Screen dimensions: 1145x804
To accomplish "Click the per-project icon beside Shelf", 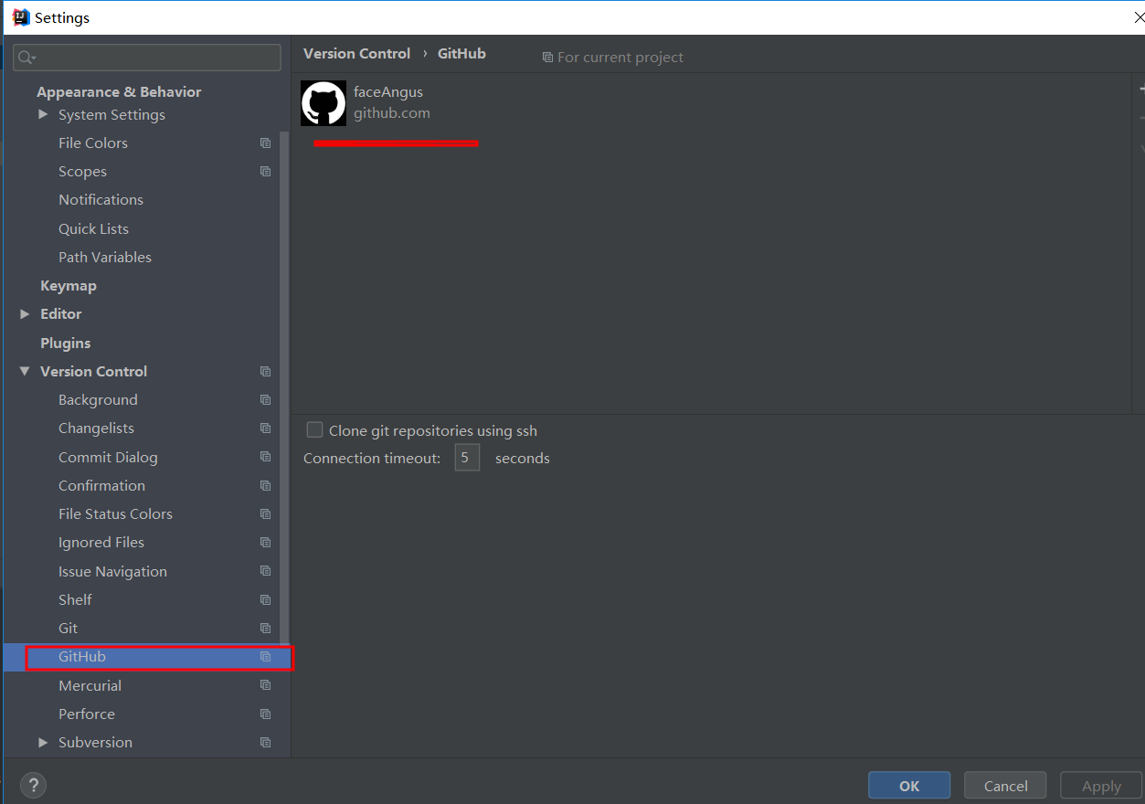I will click(x=265, y=600).
